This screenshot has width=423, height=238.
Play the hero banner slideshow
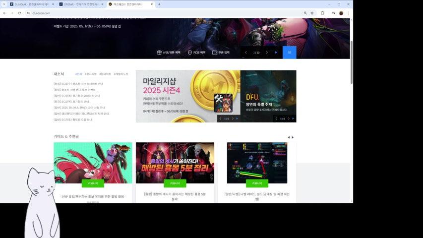[x=276, y=53]
